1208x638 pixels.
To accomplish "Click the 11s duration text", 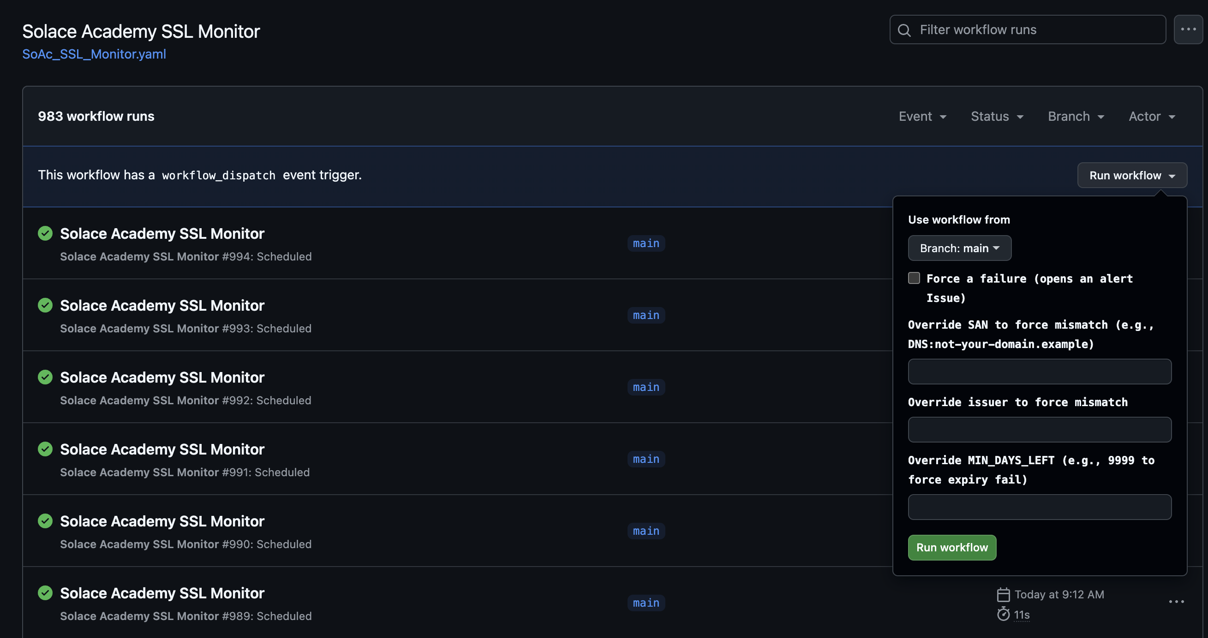I will point(1022,615).
